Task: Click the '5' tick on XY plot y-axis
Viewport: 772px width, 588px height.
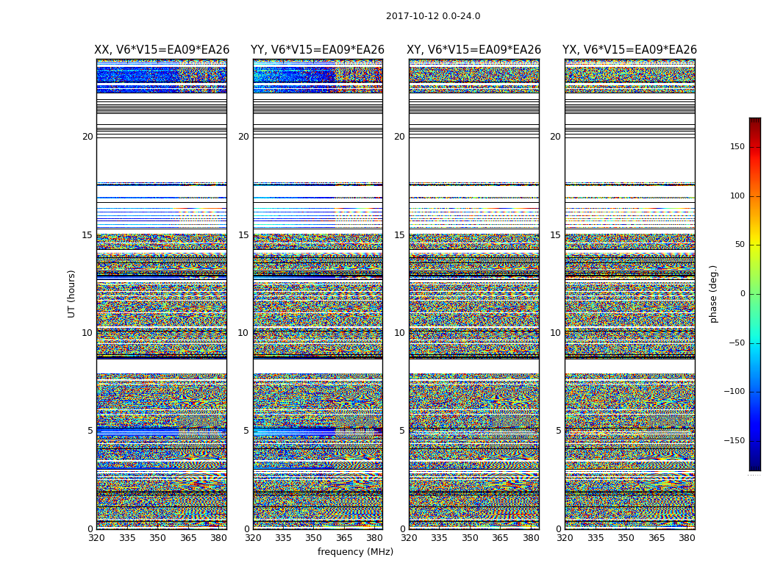Action: [402, 431]
